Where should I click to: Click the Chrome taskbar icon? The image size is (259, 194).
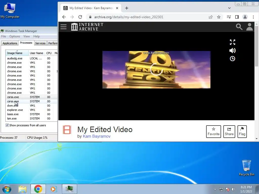coord(38,189)
